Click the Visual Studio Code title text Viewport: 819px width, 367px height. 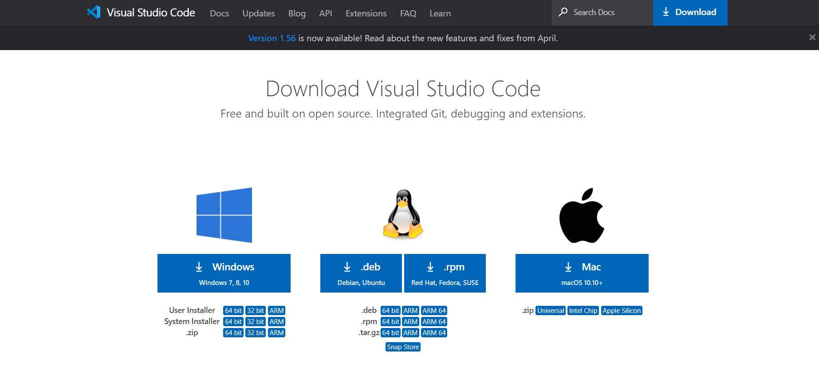click(151, 12)
